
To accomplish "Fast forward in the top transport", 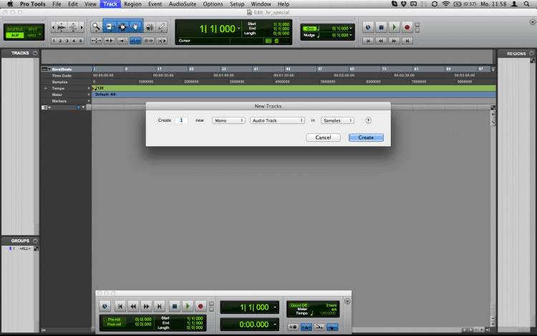I will tap(395, 41).
